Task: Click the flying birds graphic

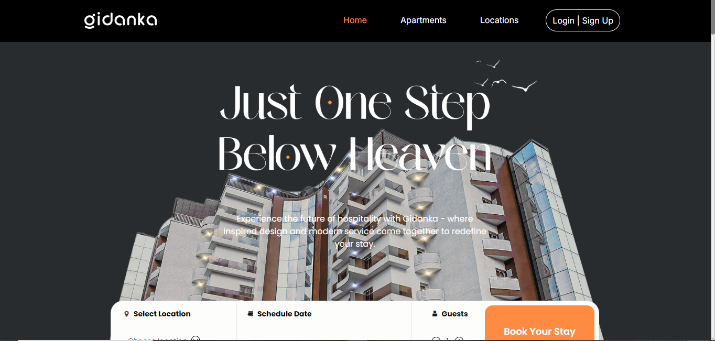Action: tap(506, 76)
